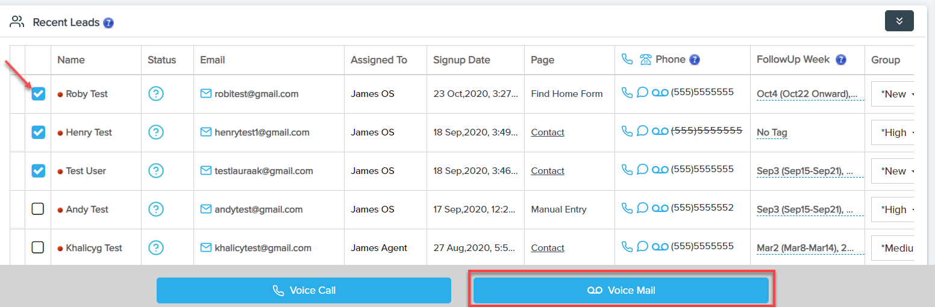
Task: Click the Name column header
Action: pos(71,60)
